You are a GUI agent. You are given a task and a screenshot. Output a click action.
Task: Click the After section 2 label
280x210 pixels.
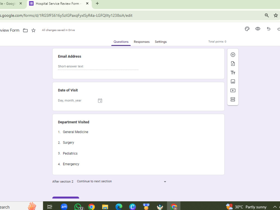(63, 181)
